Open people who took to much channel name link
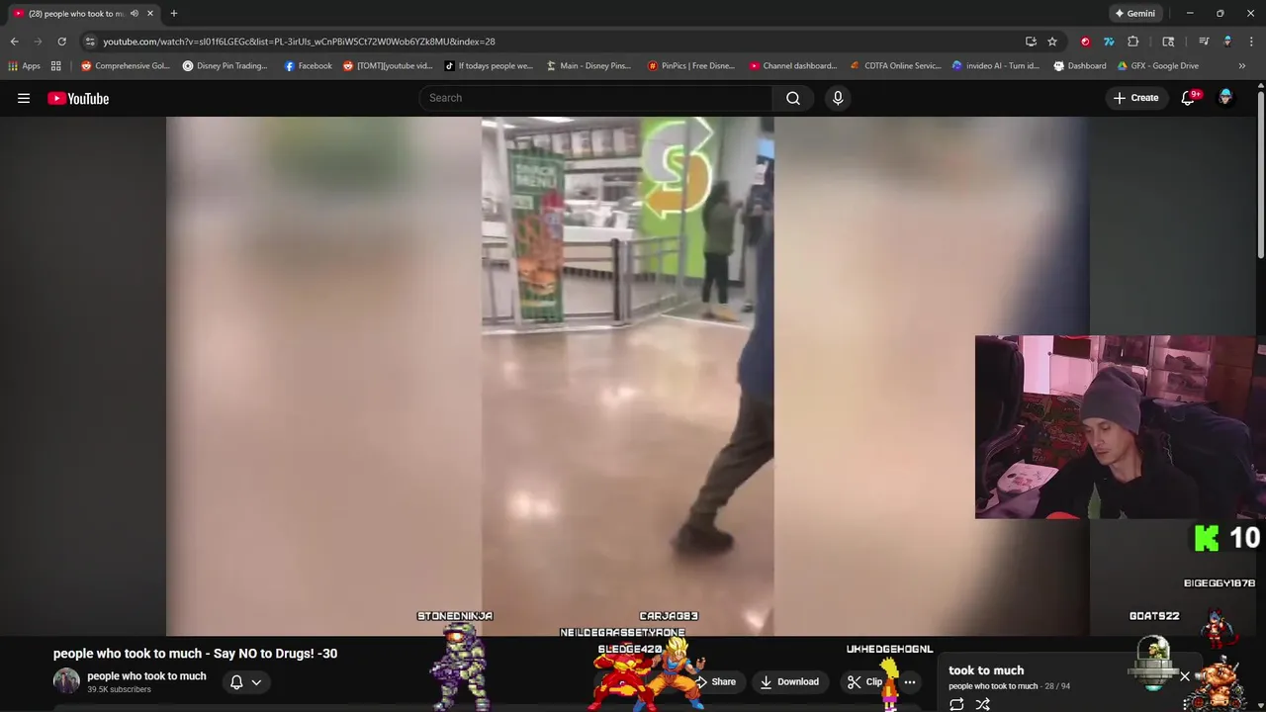Image resolution: width=1266 pixels, height=712 pixels. pos(146,676)
